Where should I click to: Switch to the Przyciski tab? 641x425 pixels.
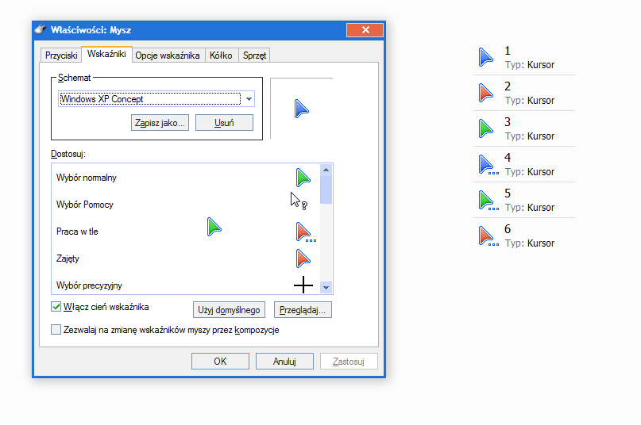tap(61, 56)
